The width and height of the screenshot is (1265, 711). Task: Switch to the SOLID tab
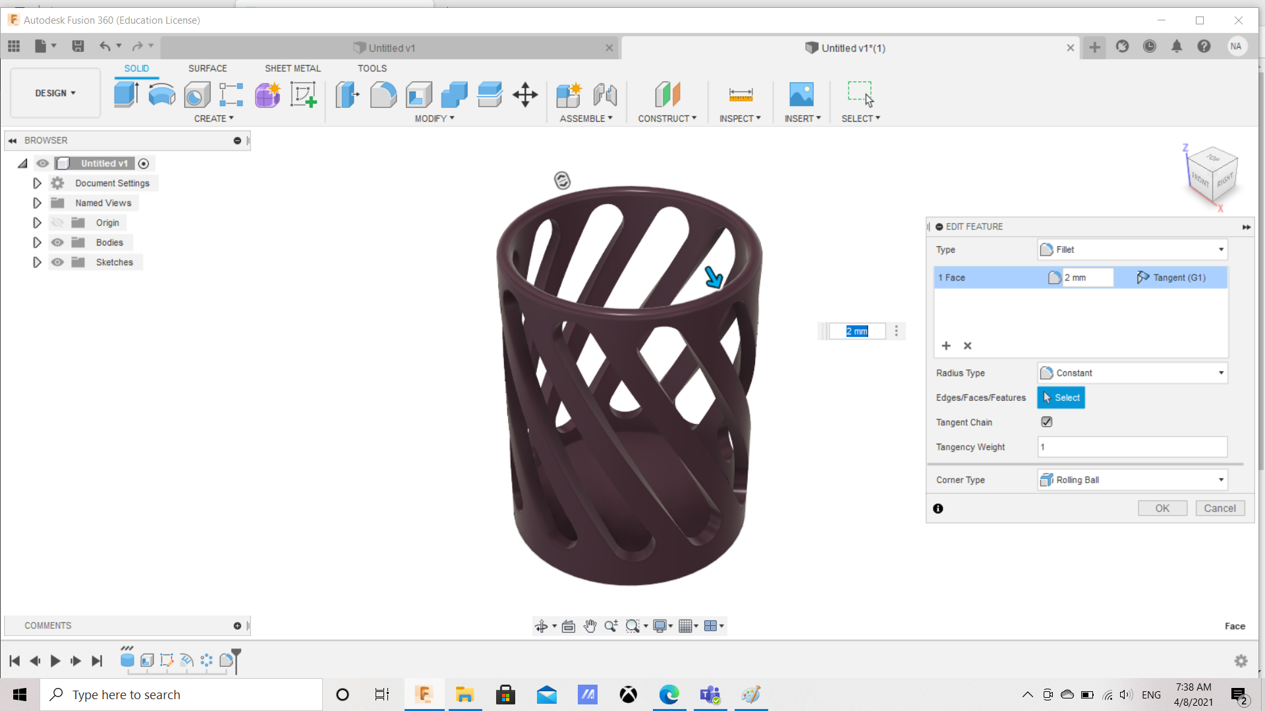tap(136, 68)
